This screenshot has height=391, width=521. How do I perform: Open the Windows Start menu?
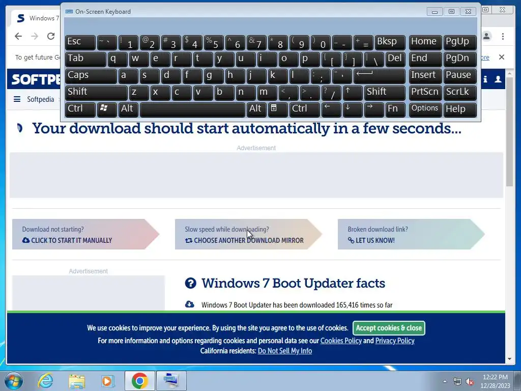pos(14,381)
